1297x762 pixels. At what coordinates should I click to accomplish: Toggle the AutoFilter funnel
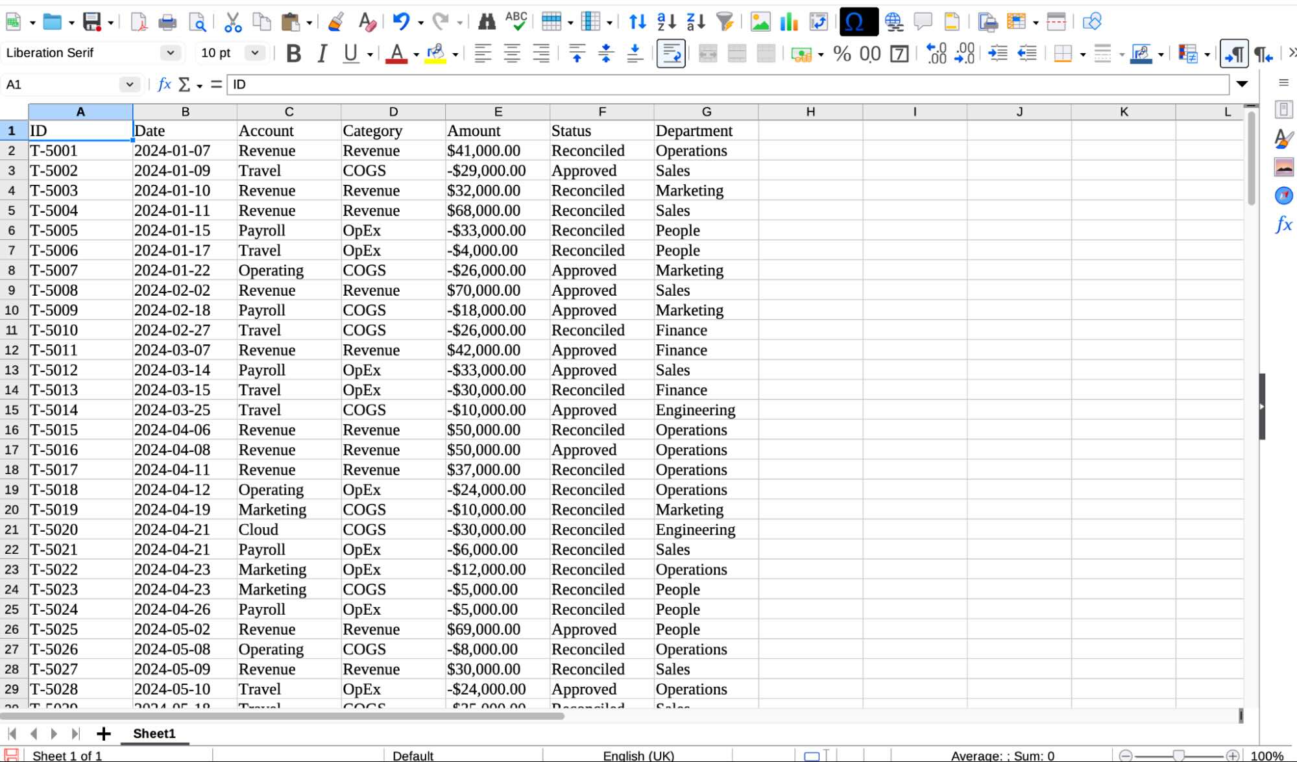725,22
